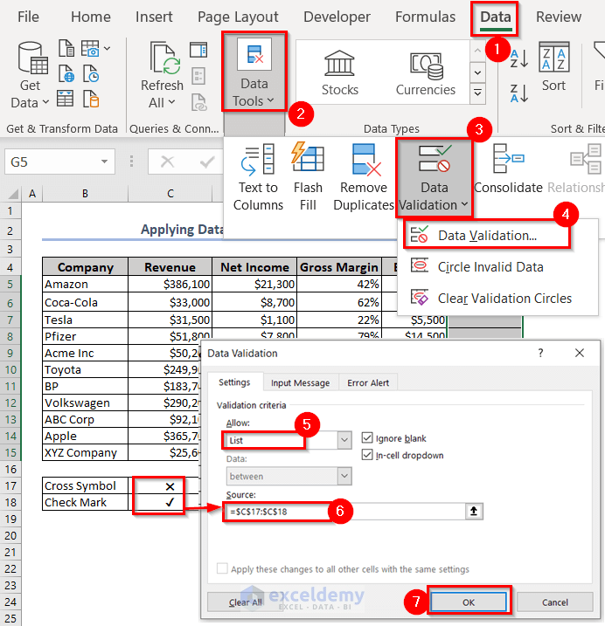Screen dimensions: 605x626
Task: Click the select-all corner triangle
Action: coord(13,194)
